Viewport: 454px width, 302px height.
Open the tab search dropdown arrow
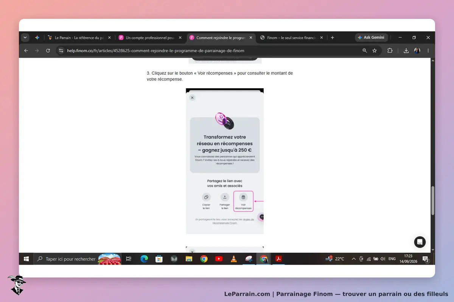point(25,38)
